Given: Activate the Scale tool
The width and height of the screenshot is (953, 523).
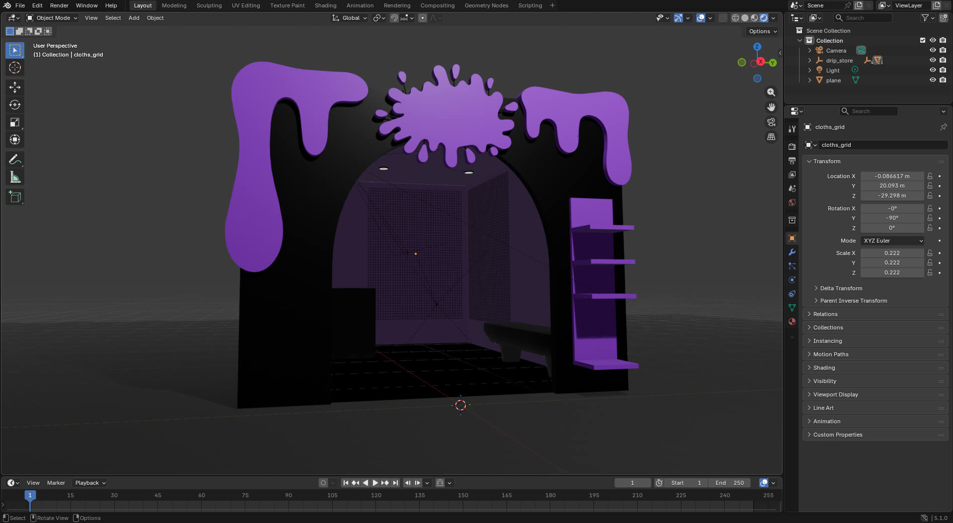Looking at the screenshot, I should [15, 122].
